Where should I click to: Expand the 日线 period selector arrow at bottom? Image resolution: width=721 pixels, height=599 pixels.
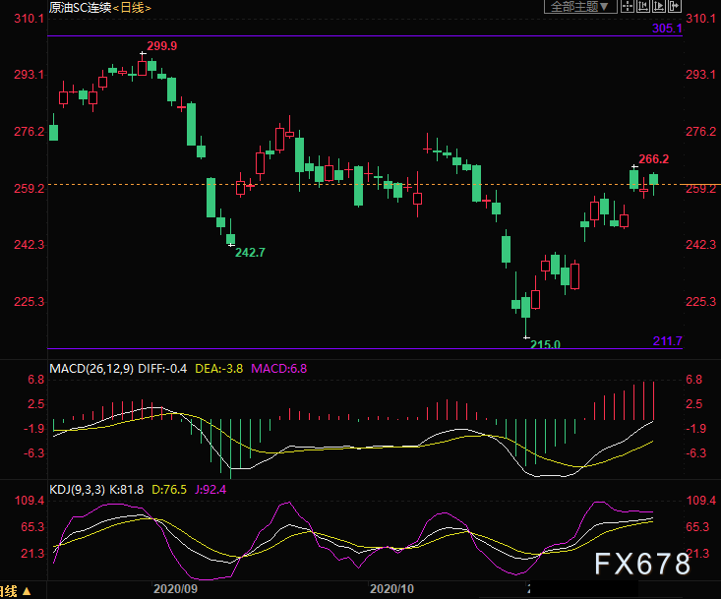click(27, 591)
